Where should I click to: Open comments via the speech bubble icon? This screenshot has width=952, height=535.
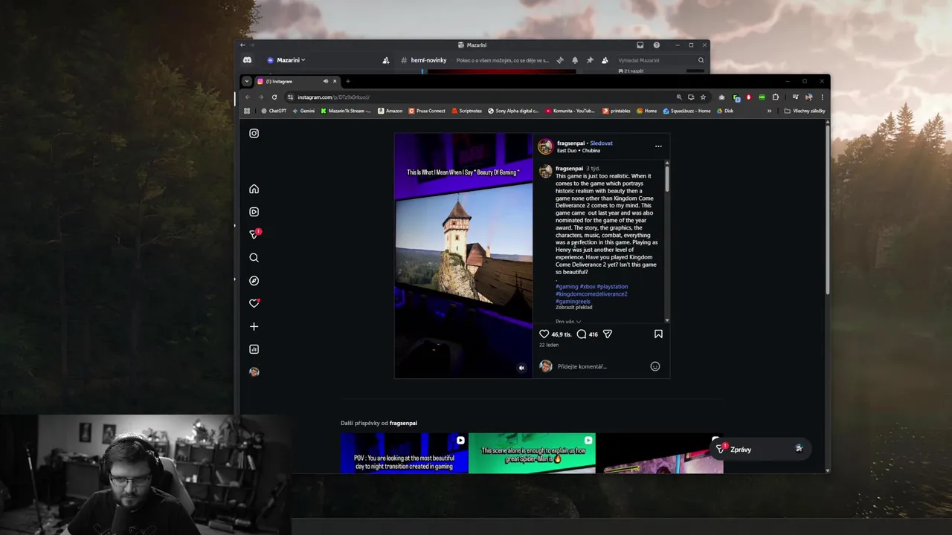tap(582, 334)
